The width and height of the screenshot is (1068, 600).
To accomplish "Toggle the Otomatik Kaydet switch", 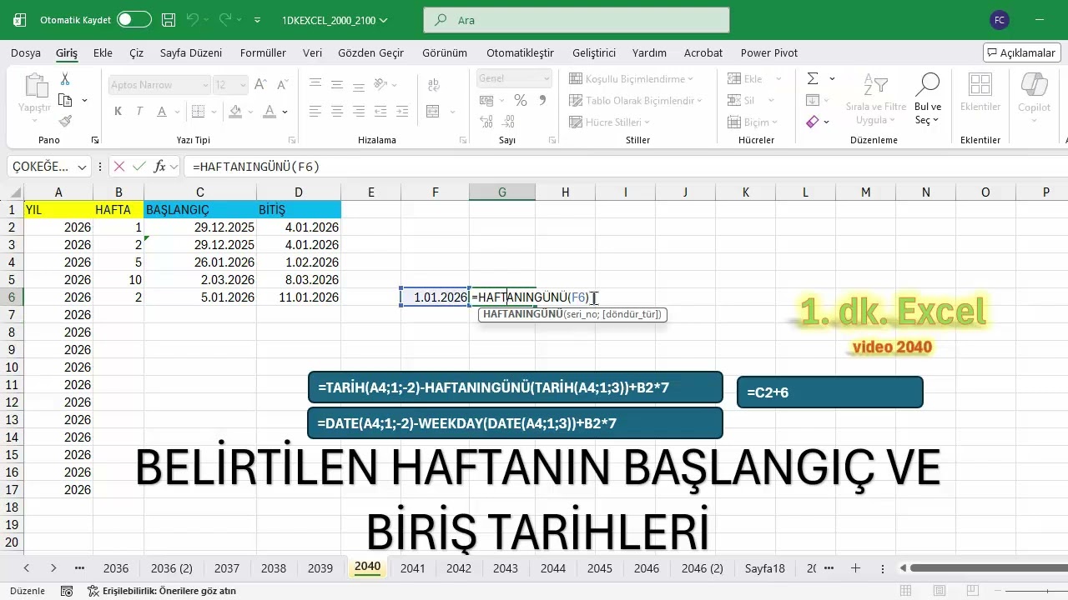I will tap(133, 19).
